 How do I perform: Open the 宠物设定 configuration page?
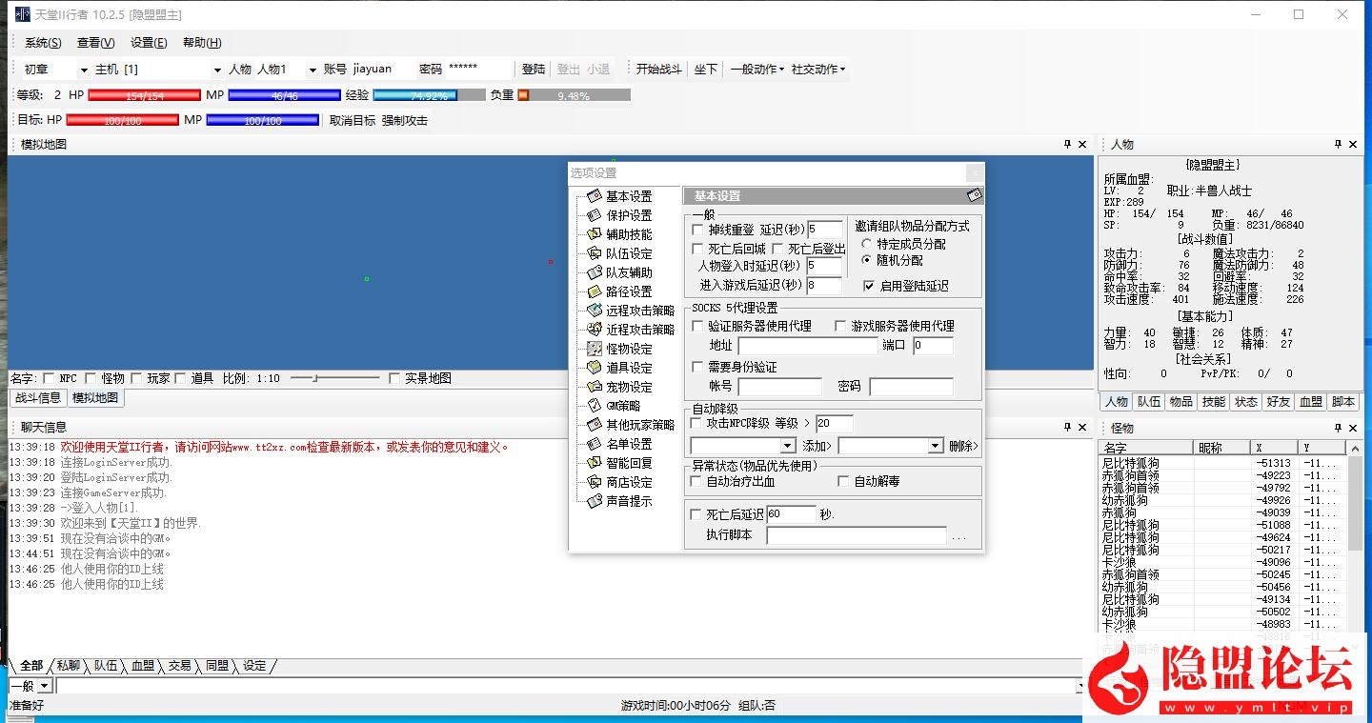pos(628,386)
